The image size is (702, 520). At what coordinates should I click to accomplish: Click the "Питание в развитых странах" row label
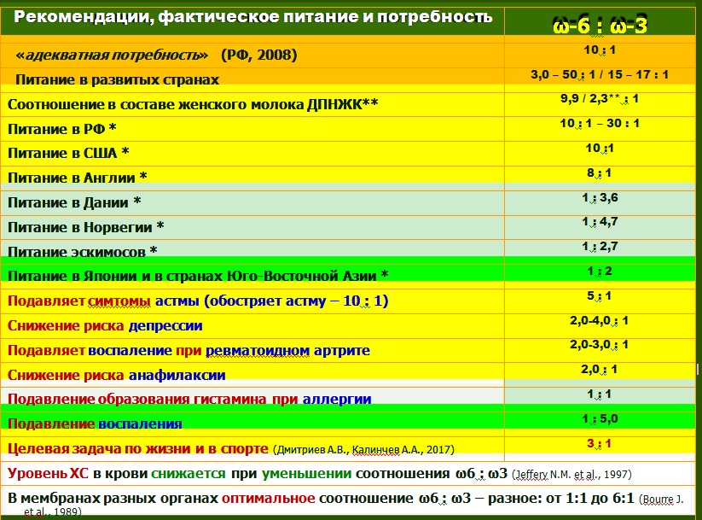(117, 79)
